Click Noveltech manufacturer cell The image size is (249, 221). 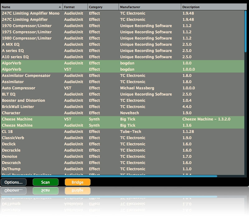[x=129, y=113]
